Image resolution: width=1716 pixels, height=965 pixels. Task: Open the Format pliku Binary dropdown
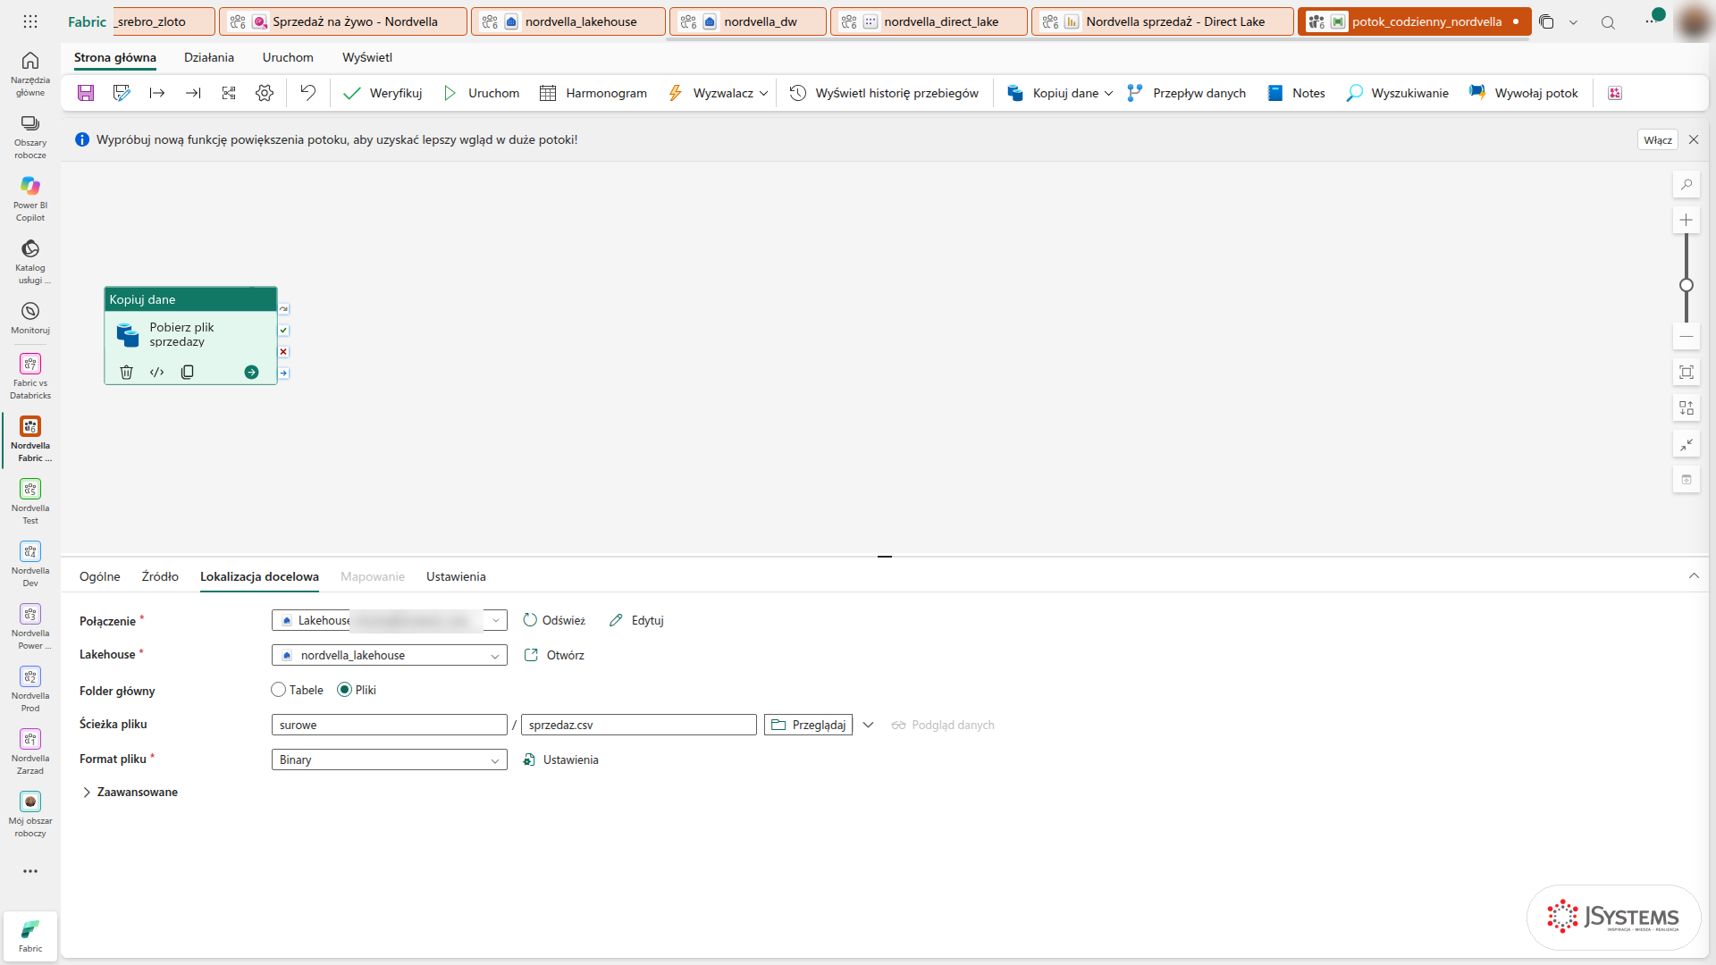coord(389,759)
